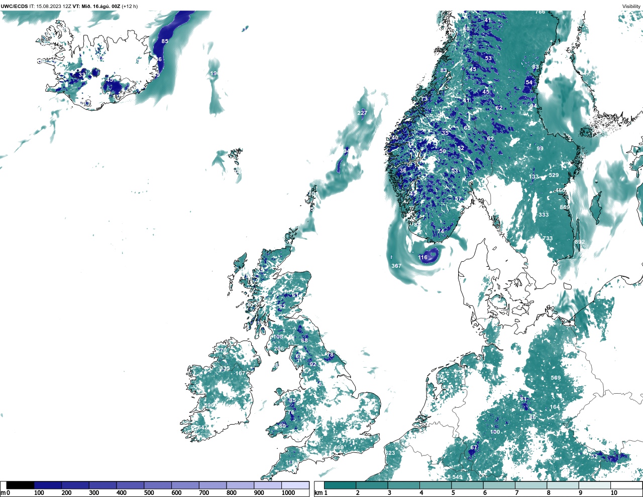Screen dimensions: 643x497
Task: Click the map value 206
Action: click(x=279, y=349)
